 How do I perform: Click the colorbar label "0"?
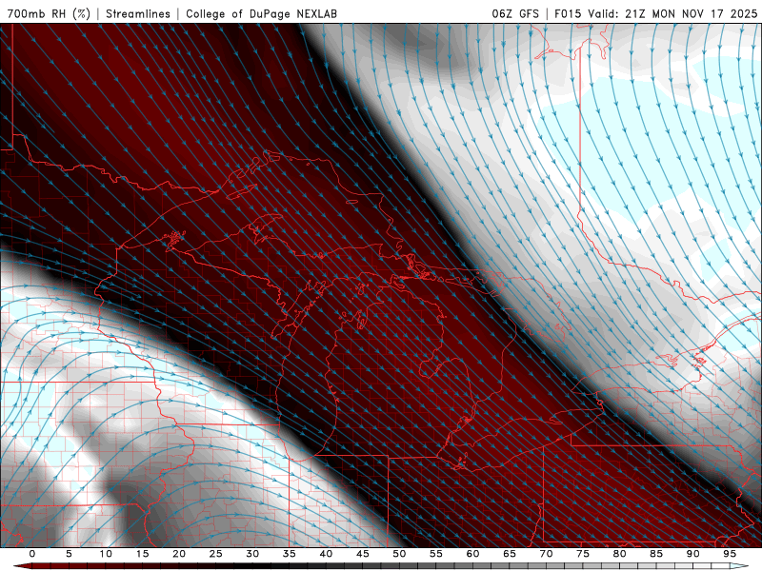[32, 554]
